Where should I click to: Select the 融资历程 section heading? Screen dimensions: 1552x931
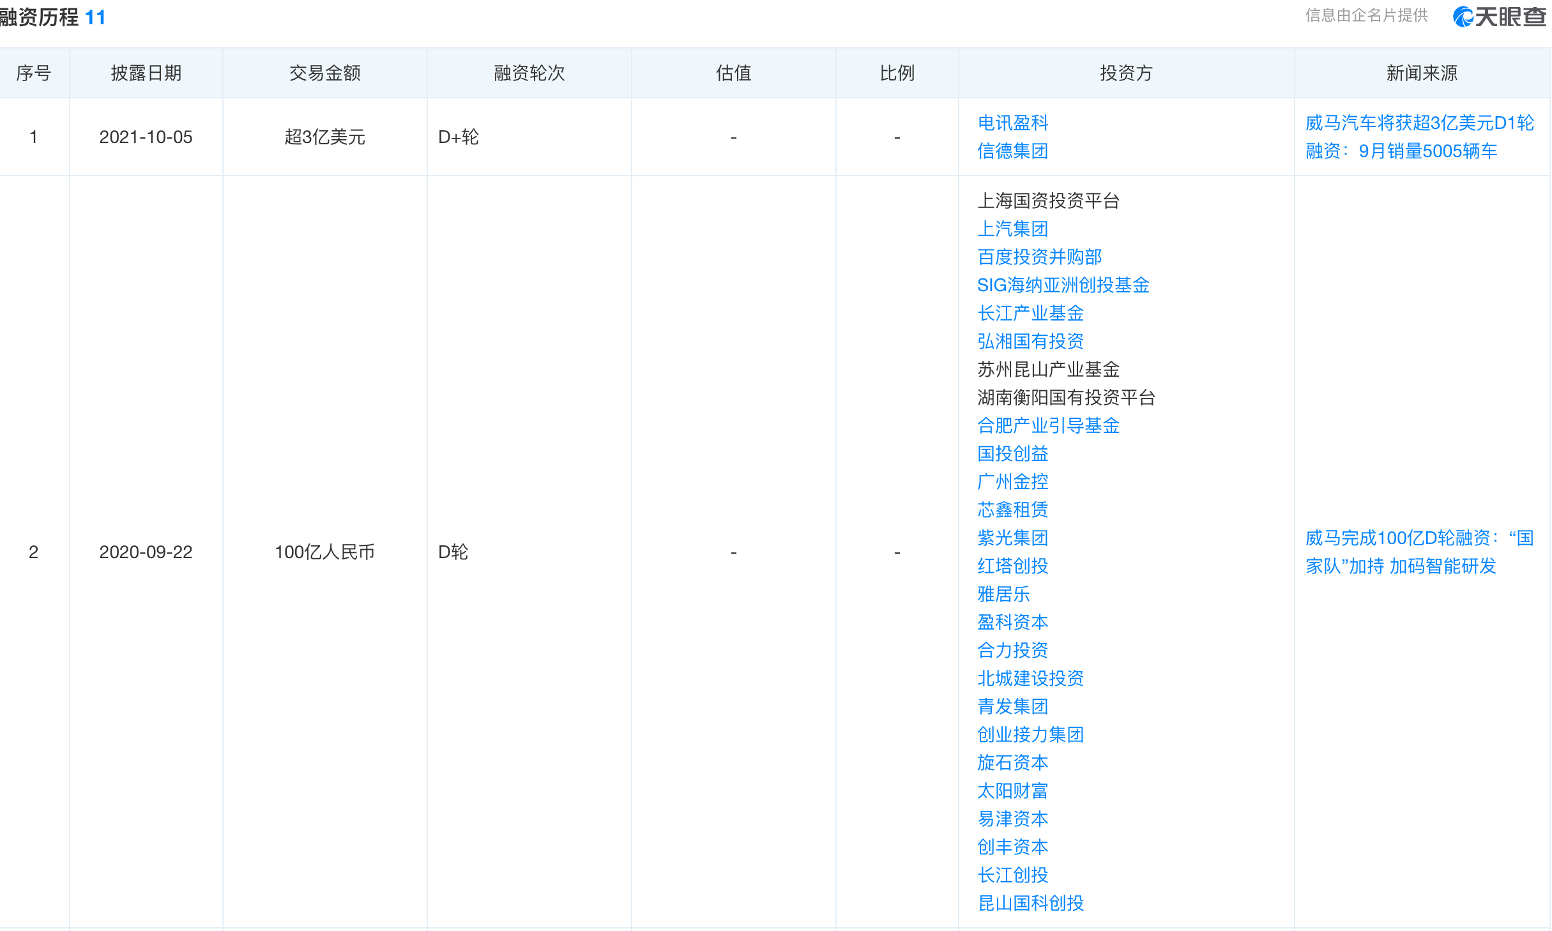[40, 17]
